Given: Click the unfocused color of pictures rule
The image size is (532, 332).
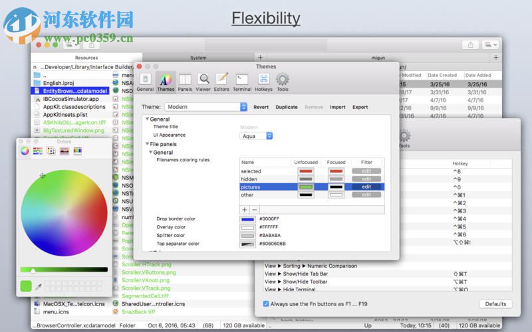Looking at the screenshot, I should [x=306, y=187].
